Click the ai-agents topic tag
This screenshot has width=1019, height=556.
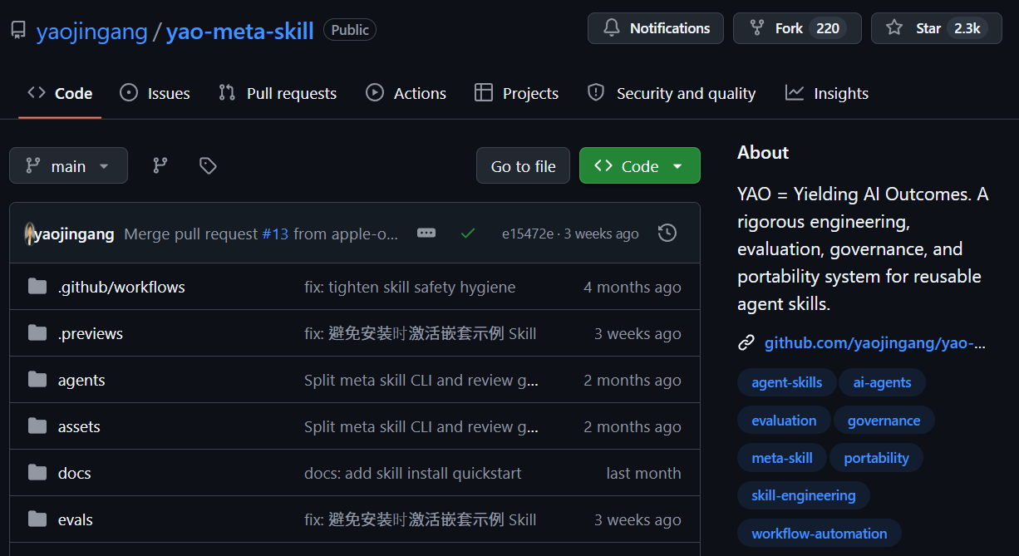[x=882, y=382]
